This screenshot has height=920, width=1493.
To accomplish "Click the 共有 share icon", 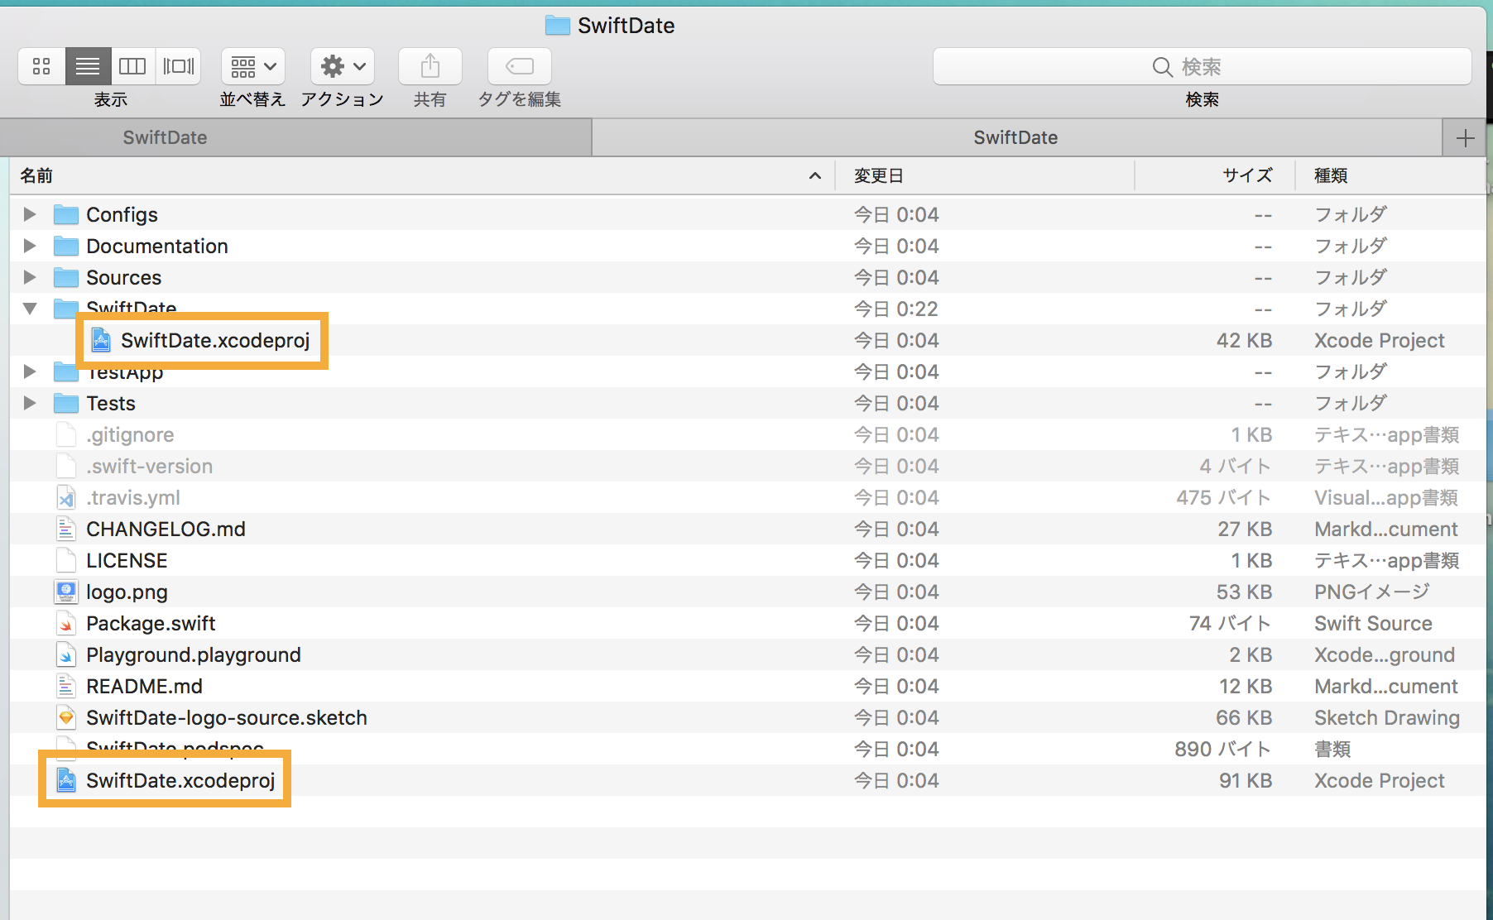I will [430, 66].
